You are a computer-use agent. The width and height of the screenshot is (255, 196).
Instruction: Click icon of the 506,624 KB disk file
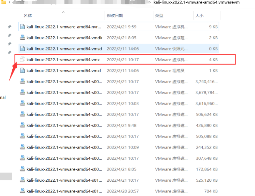pyautogui.click(x=22, y=114)
